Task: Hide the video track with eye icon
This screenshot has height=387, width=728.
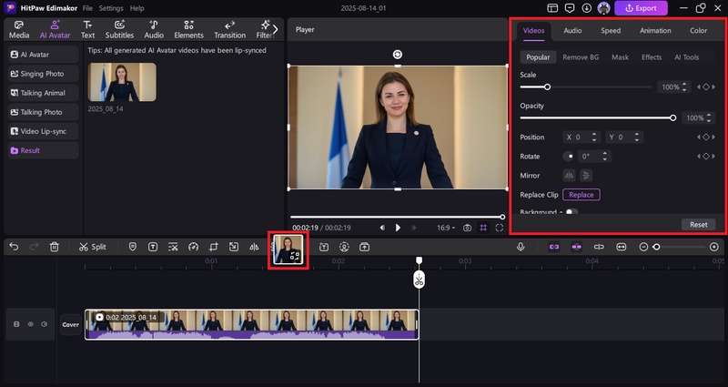Action: tap(31, 324)
